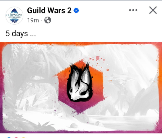Click the purple border at bottom of image
162x138 pixels.
[81, 132]
